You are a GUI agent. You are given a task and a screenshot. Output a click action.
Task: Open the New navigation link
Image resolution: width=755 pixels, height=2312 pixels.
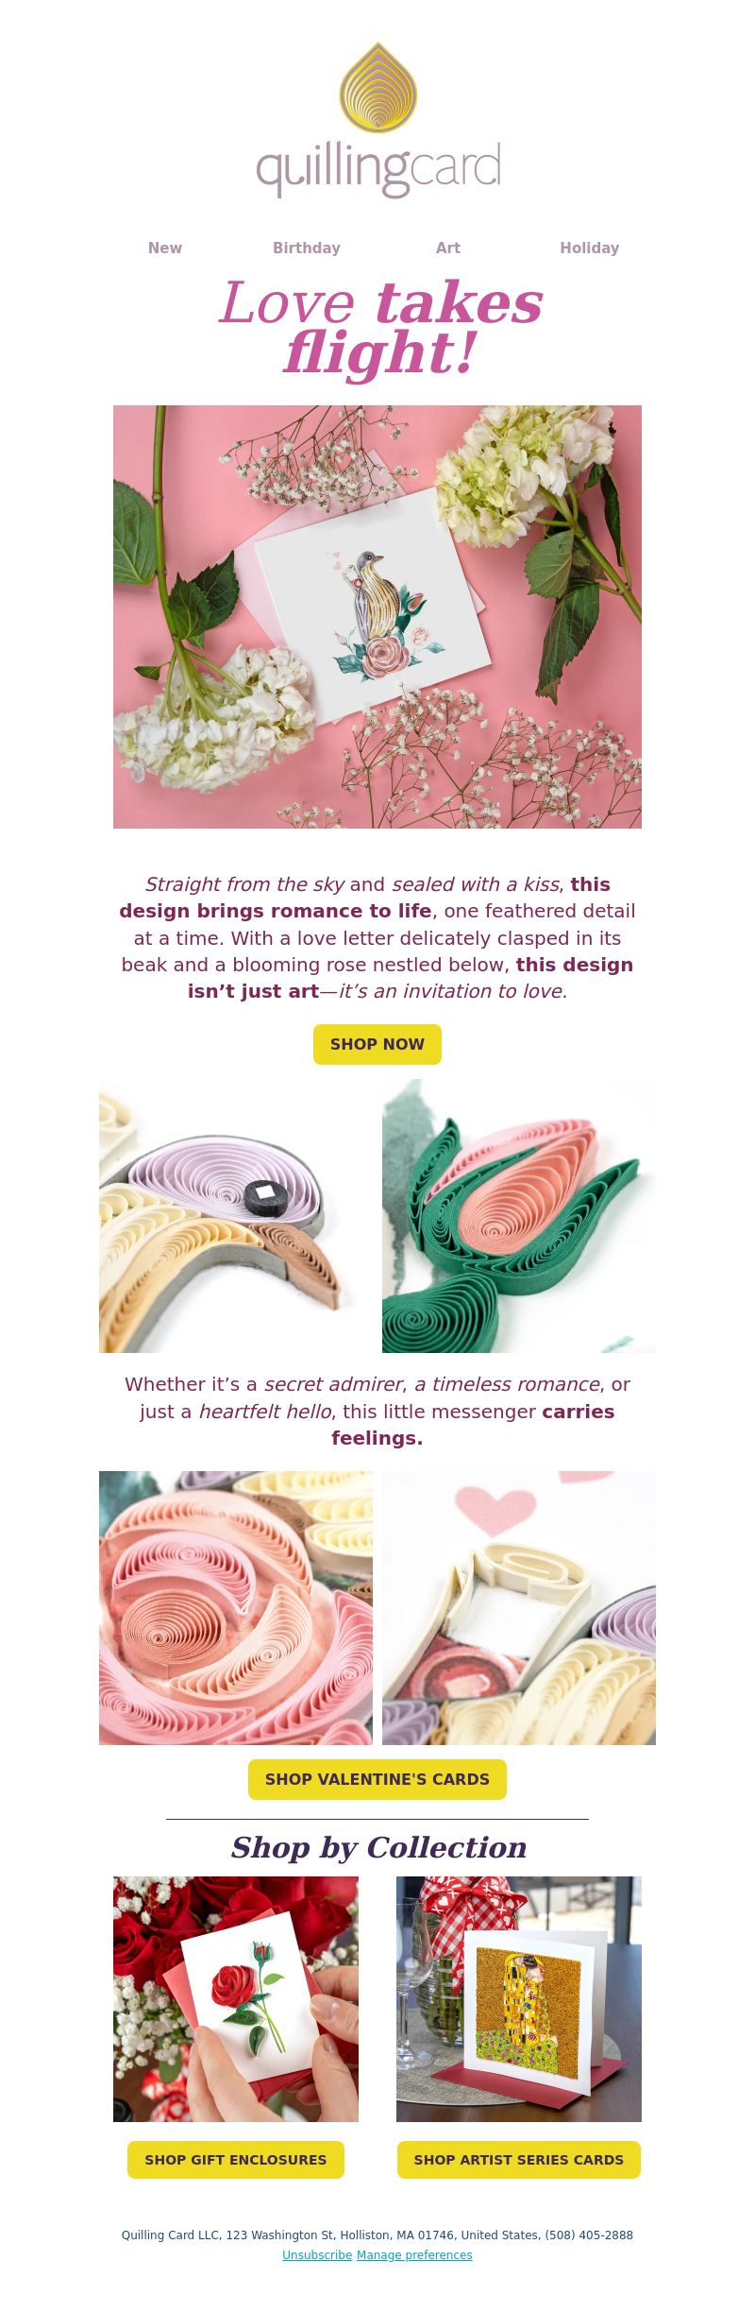[165, 248]
